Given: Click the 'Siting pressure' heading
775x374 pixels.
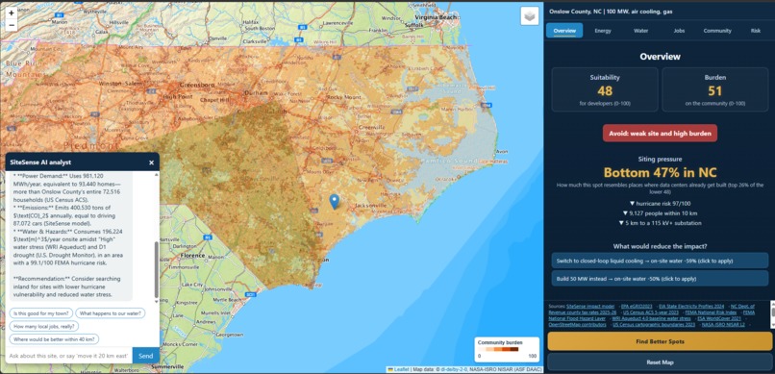Looking at the screenshot, I should coord(660,159).
